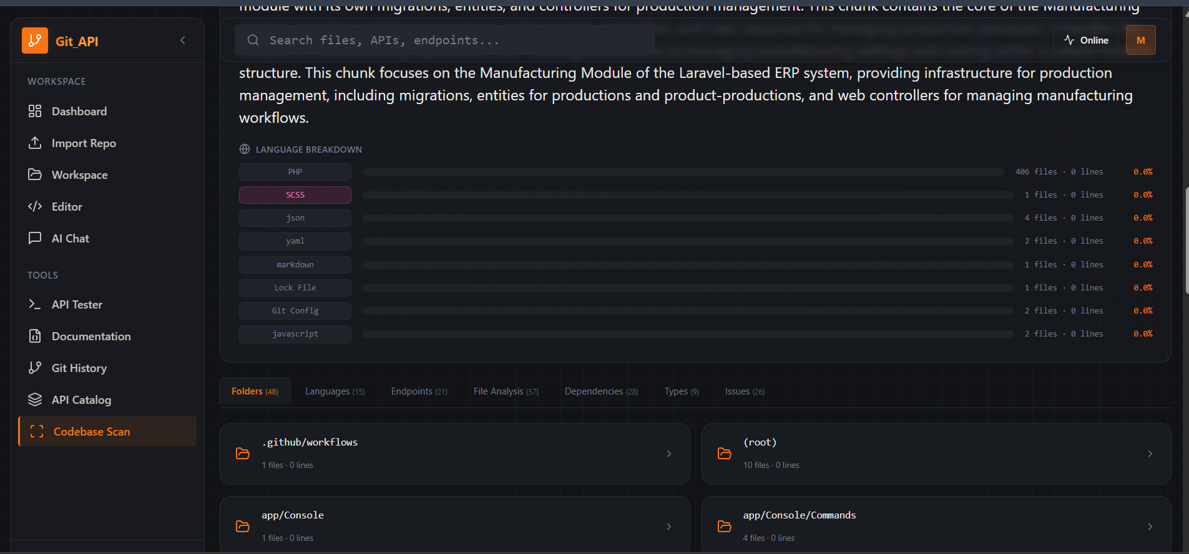Click the API Catalog layers icon
This screenshot has width=1189, height=554.
click(x=35, y=399)
